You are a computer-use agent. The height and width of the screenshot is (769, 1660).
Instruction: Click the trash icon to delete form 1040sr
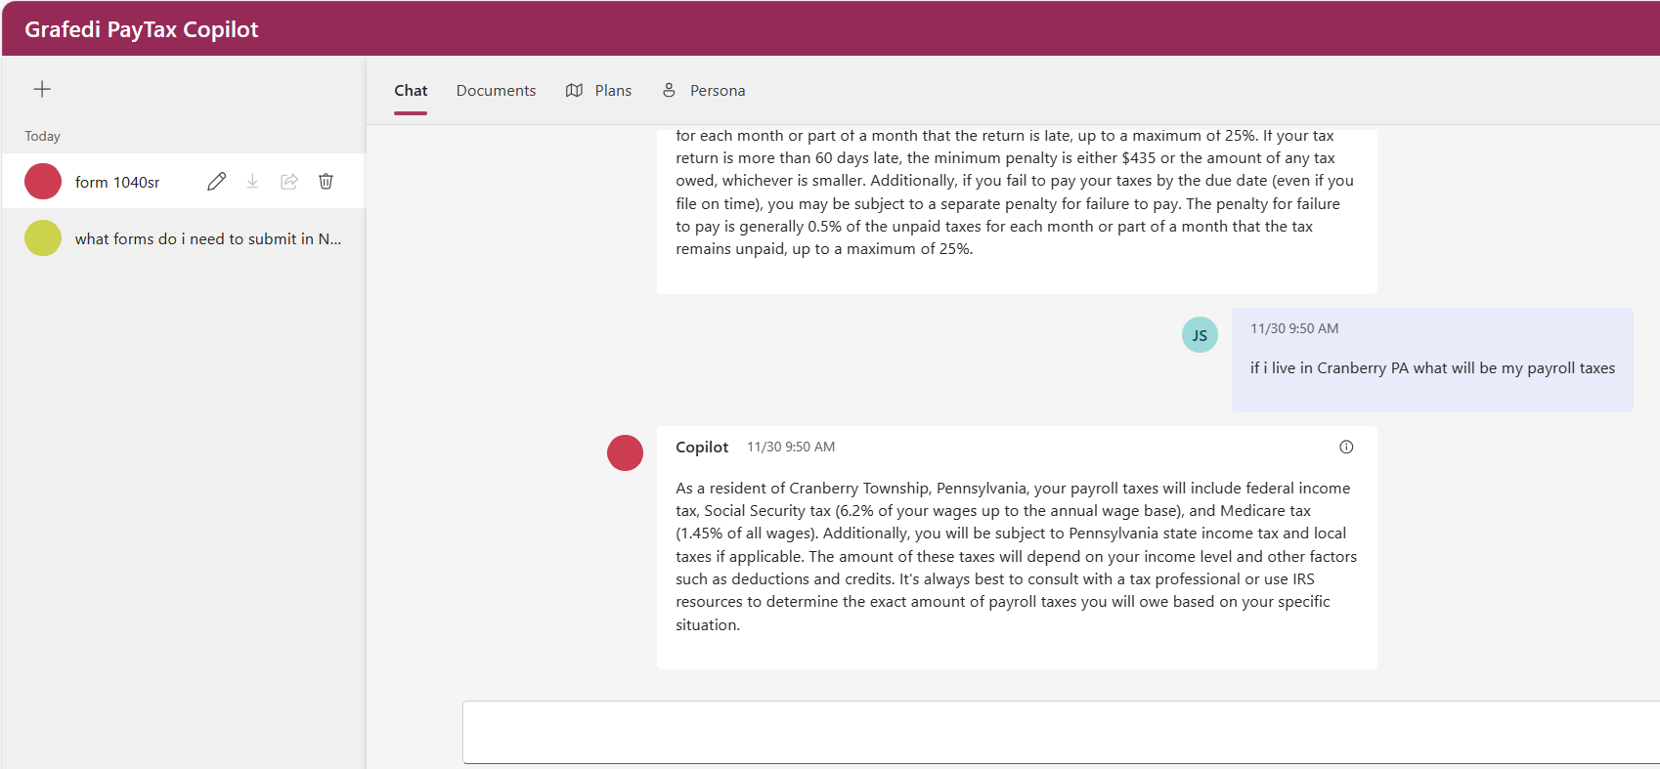coord(326,182)
